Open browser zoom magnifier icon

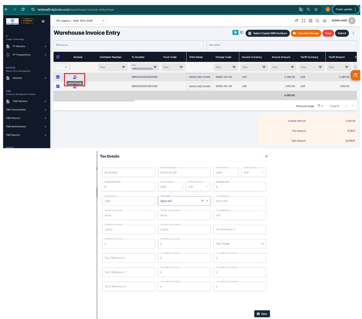click(x=308, y=10)
